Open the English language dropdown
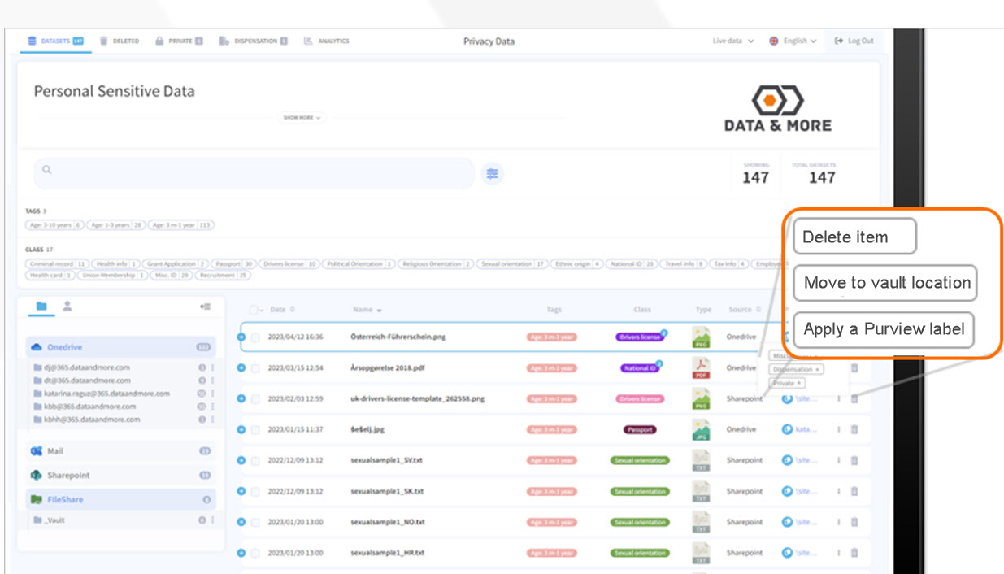This screenshot has width=1004, height=574. (x=793, y=41)
